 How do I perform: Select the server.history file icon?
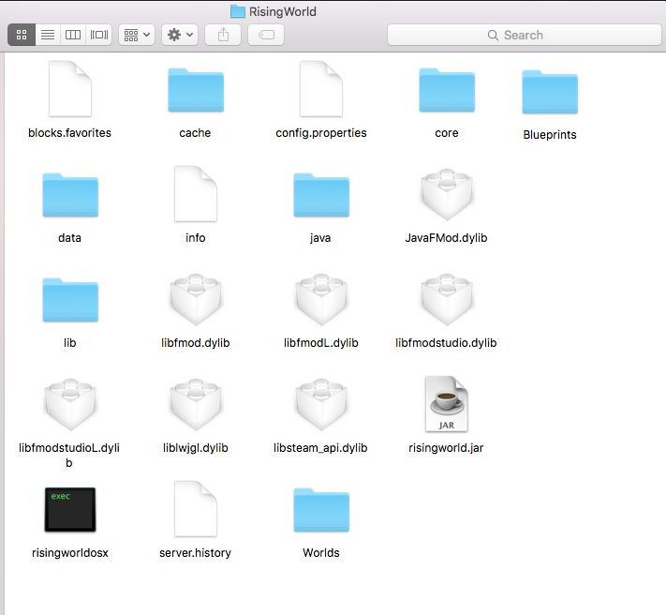pos(196,509)
